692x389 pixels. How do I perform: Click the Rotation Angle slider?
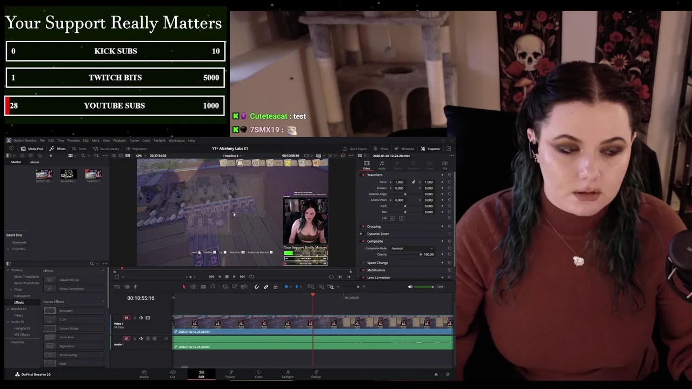(x=405, y=194)
